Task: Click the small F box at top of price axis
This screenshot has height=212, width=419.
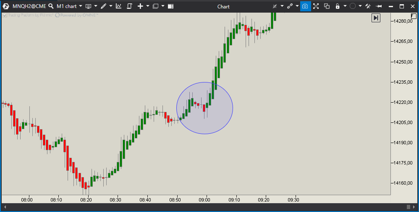Action: (414, 16)
